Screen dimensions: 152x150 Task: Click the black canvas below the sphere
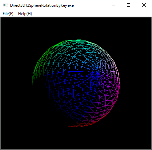(x=76, y=138)
